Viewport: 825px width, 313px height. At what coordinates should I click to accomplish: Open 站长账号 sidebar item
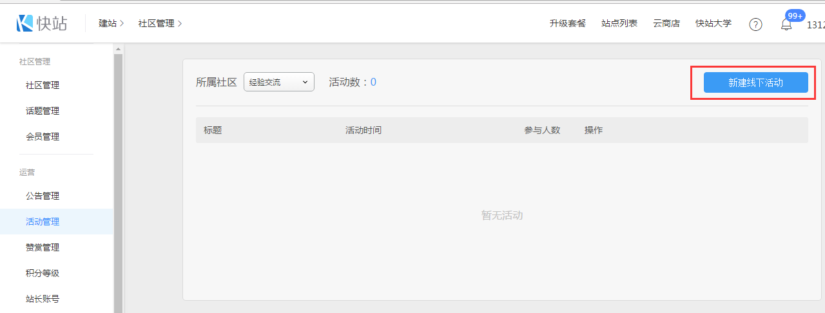(x=43, y=299)
